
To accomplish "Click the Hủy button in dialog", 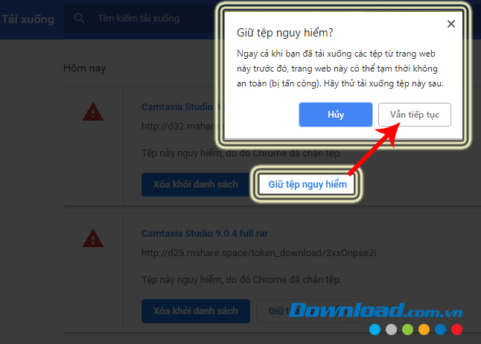I will pyautogui.click(x=336, y=115).
